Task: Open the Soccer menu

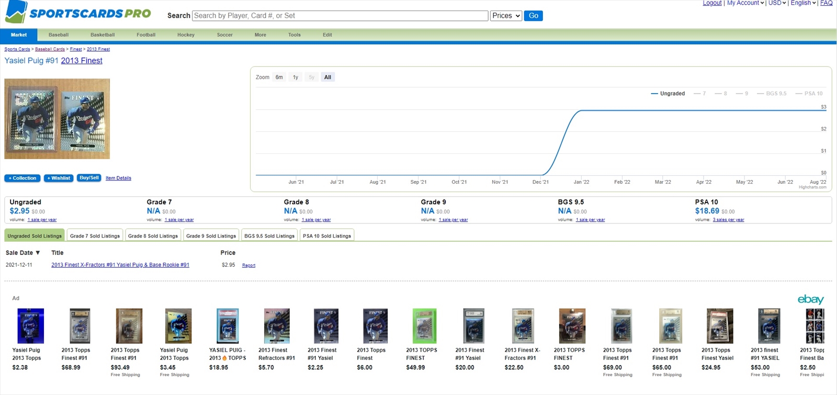Action: pyautogui.click(x=225, y=35)
